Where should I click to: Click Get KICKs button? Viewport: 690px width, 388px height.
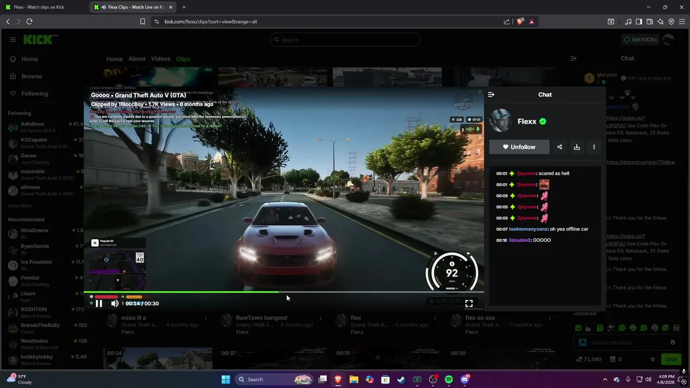click(x=640, y=39)
